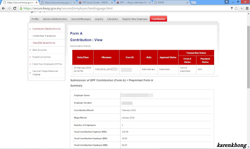The image size is (250, 149).
Task: Open the System Administration tab
Action: pos(55,19)
